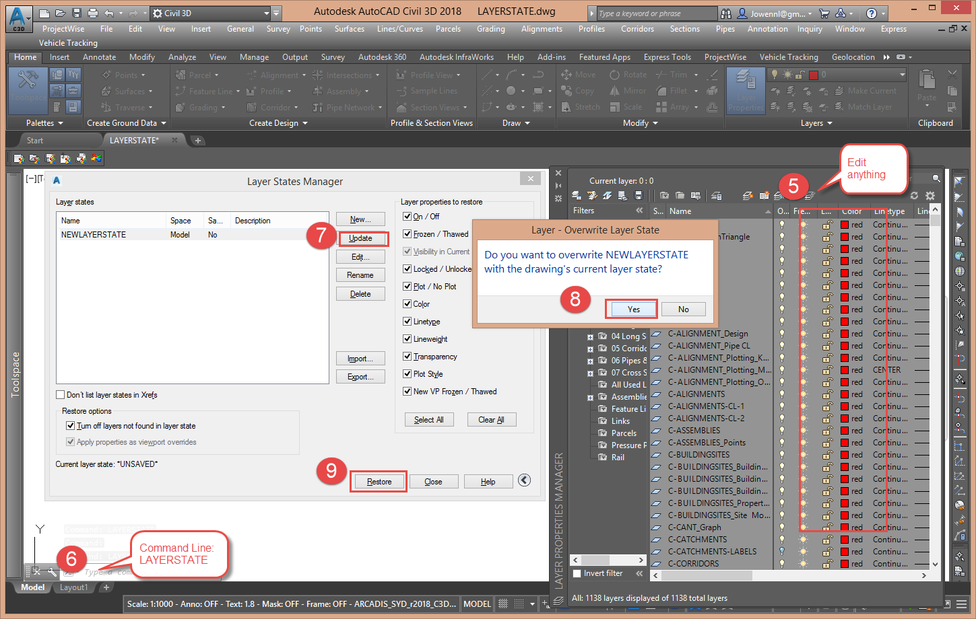Viewport: 976px width, 619px height.
Task: Switch to the Start drawing tab
Action: coord(35,141)
